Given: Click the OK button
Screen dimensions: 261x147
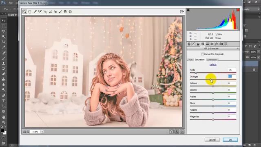Looking at the screenshot, I should pyautogui.click(x=230, y=140).
